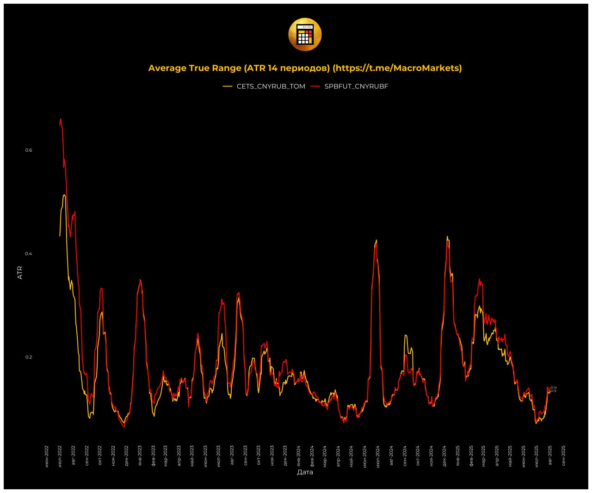Select the 'окт-2023' x-axis tick

(x=259, y=455)
